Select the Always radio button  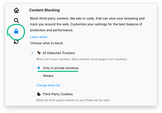39,76
